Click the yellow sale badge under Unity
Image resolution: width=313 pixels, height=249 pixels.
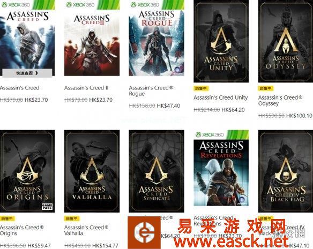[201, 88]
